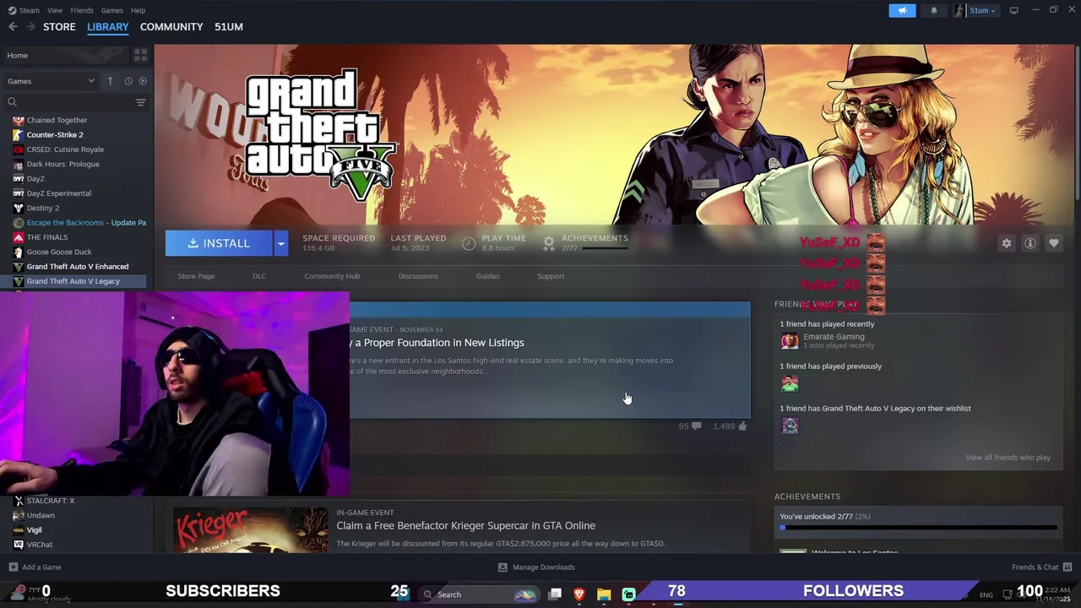Select VRChat in game list

39,545
